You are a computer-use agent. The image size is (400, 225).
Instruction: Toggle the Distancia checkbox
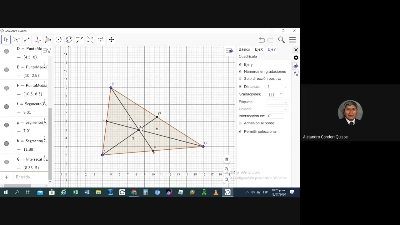(x=240, y=87)
